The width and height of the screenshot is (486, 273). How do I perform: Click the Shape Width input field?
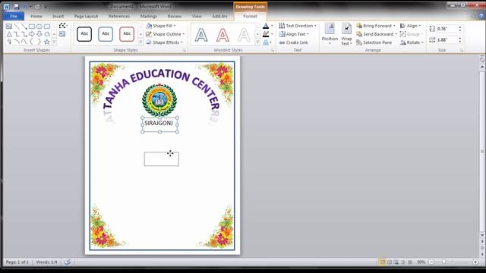pyautogui.click(x=447, y=40)
